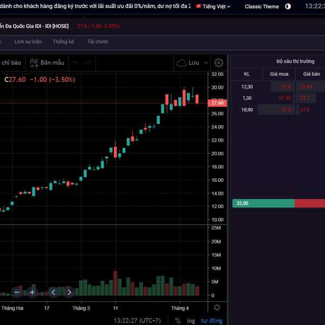Click volume 12,30 in depth table
The height and width of the screenshot is (325, 325).
click(x=247, y=87)
